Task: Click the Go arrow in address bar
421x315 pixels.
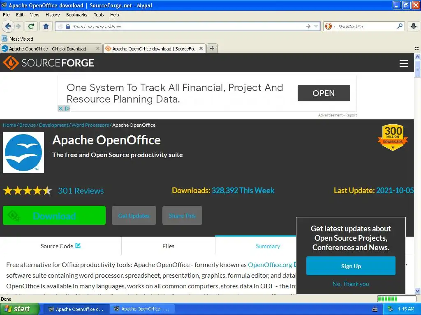Action: click(308, 26)
